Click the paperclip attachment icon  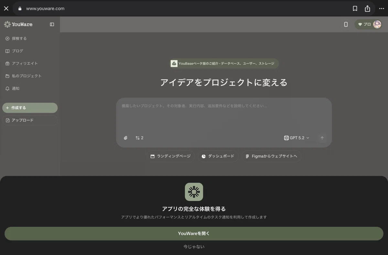pos(126,138)
